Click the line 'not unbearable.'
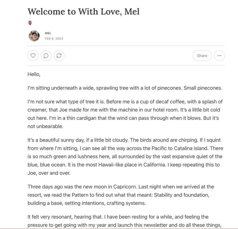The height and width of the screenshot is (229, 238). pos(45,126)
